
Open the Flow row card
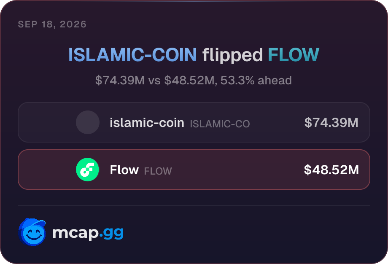click(x=194, y=170)
